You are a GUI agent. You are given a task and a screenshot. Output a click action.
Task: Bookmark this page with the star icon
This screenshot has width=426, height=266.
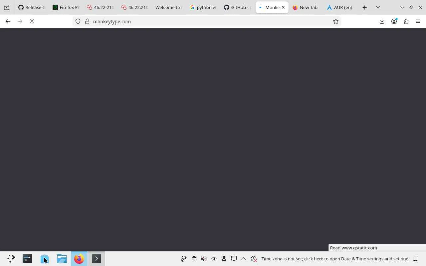[x=336, y=21]
